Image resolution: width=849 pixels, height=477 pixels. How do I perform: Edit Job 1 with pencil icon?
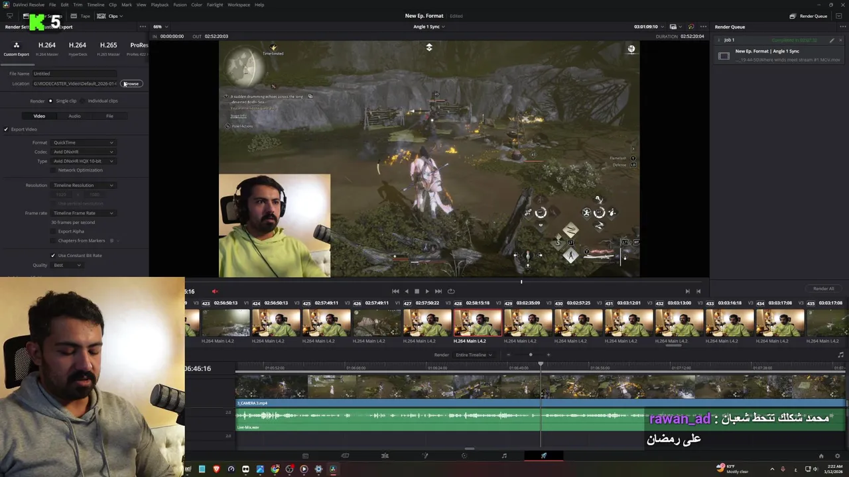coord(832,40)
